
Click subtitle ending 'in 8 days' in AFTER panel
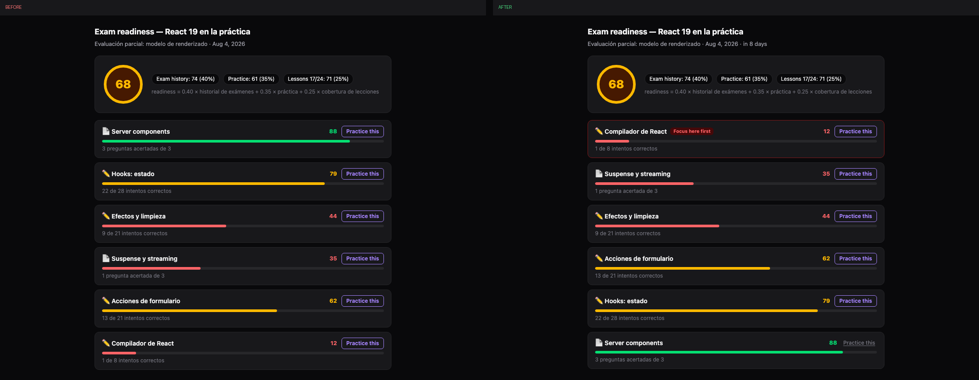tap(677, 44)
